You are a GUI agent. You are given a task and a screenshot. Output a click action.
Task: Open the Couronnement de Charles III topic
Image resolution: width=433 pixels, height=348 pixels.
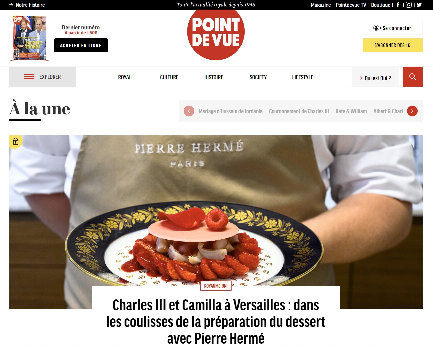[299, 111]
